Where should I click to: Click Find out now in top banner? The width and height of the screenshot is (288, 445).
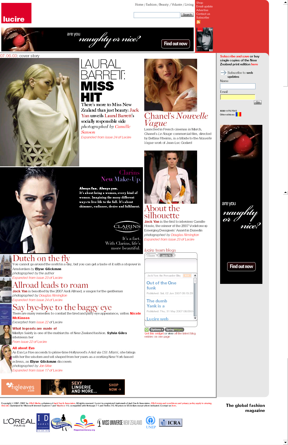tap(175, 44)
